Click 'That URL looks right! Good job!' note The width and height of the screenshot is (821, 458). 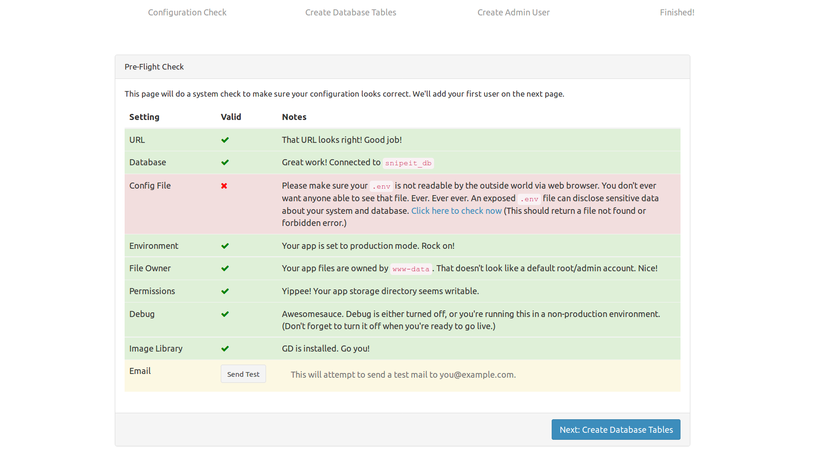342,140
